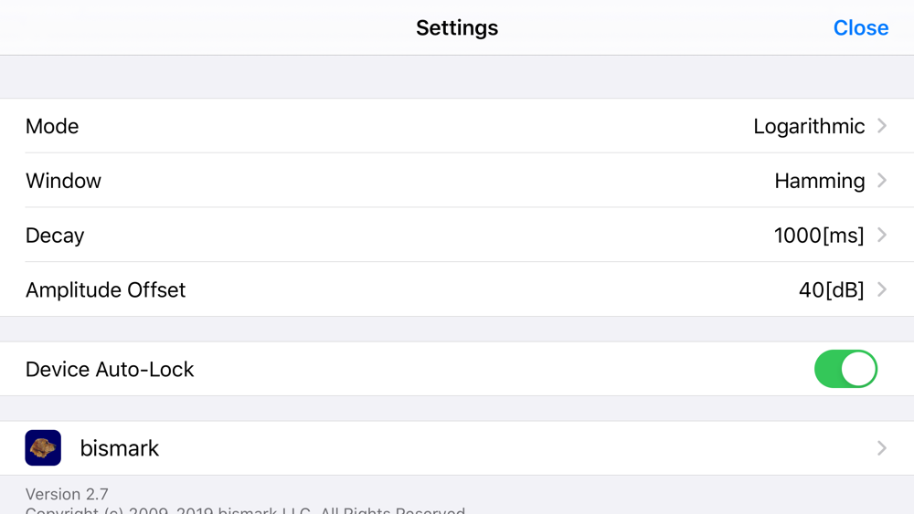Tap the Version 2.7 footer text
The height and width of the screenshot is (514, 914).
(67, 494)
